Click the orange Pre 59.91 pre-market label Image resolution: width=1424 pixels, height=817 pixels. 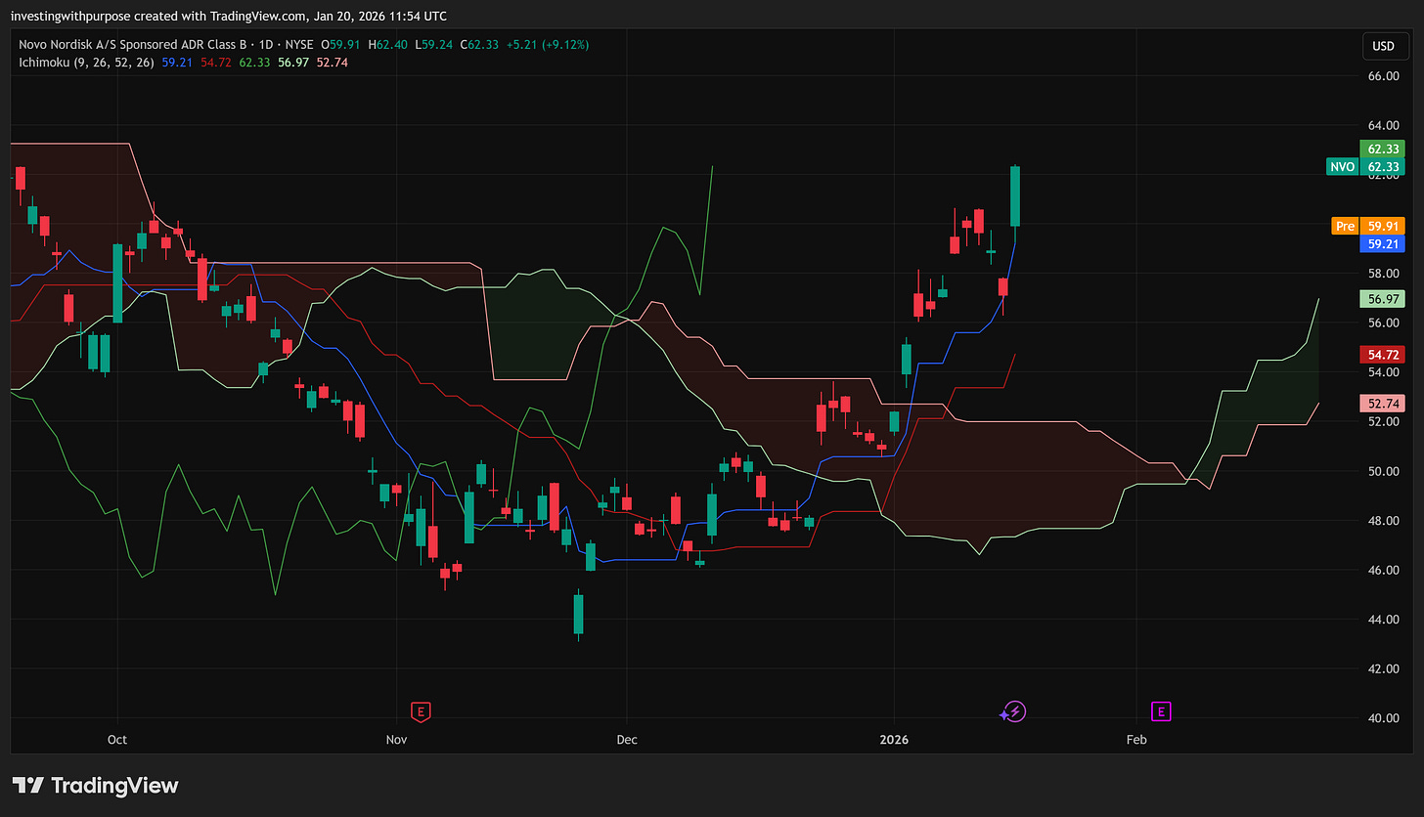point(1368,226)
